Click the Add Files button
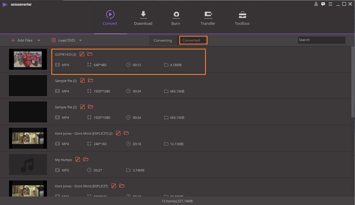The height and width of the screenshot is (205, 355). point(22,40)
